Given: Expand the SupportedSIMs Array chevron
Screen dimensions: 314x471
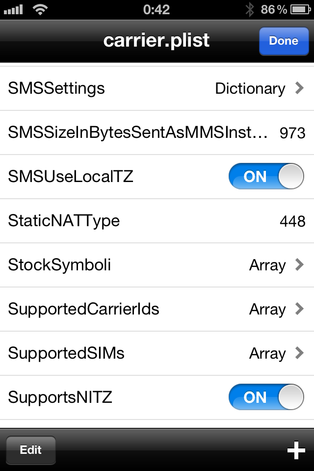Looking at the screenshot, I should click(299, 353).
